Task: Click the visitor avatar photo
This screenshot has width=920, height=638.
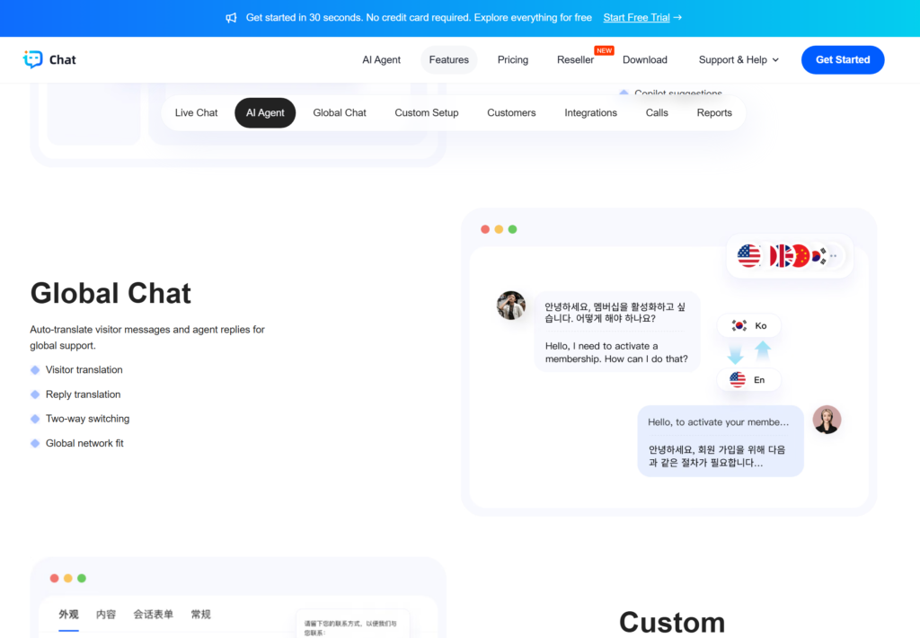Action: pos(511,306)
